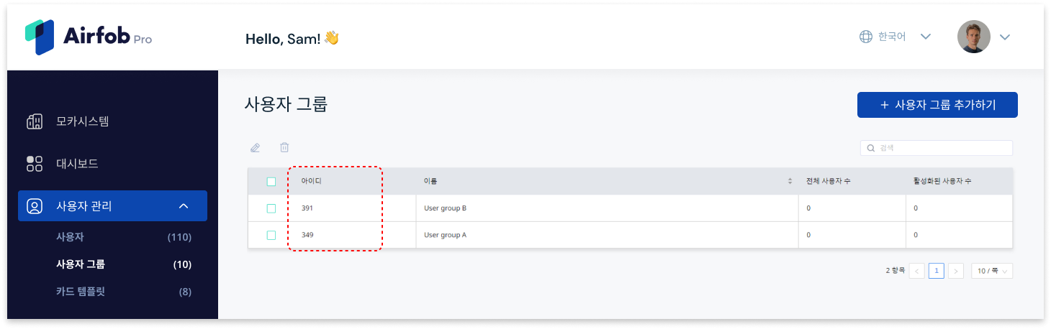Check the box for User group B

271,208
